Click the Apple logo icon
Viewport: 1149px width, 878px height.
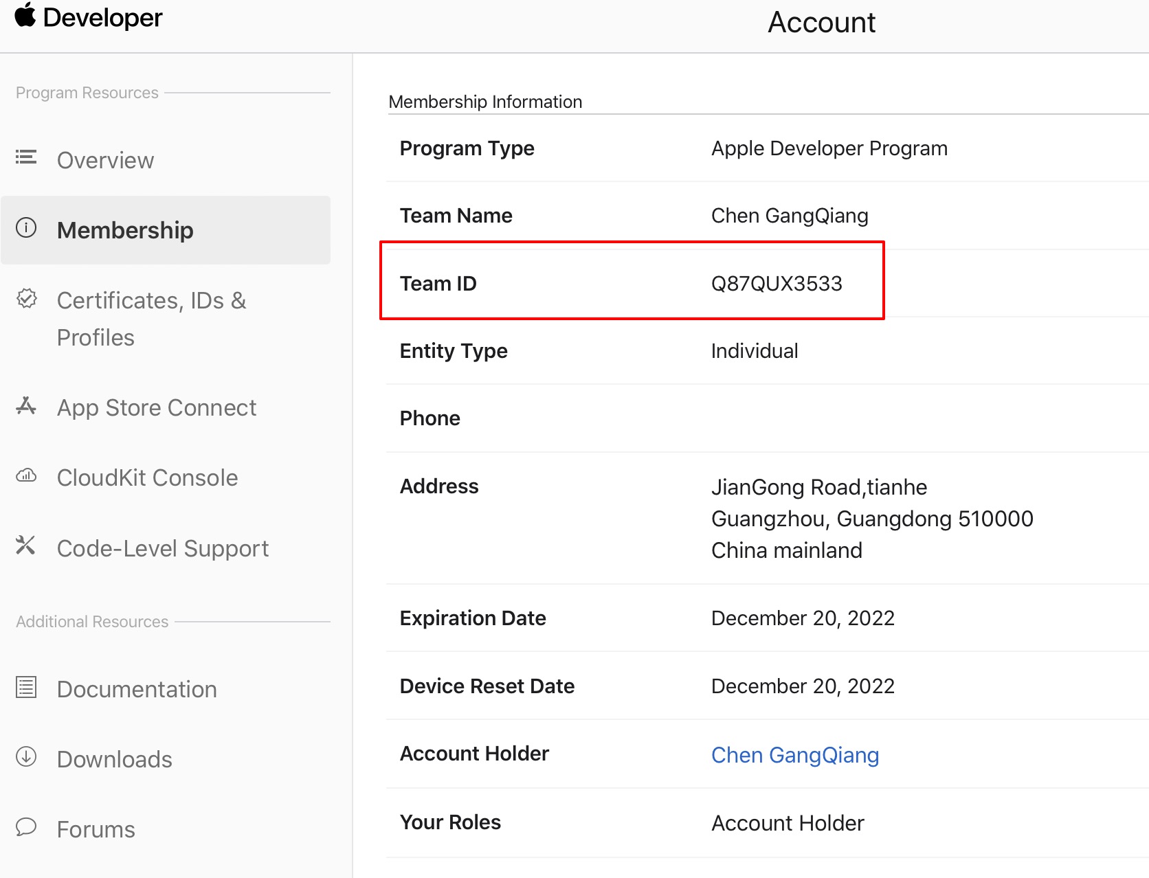[25, 15]
